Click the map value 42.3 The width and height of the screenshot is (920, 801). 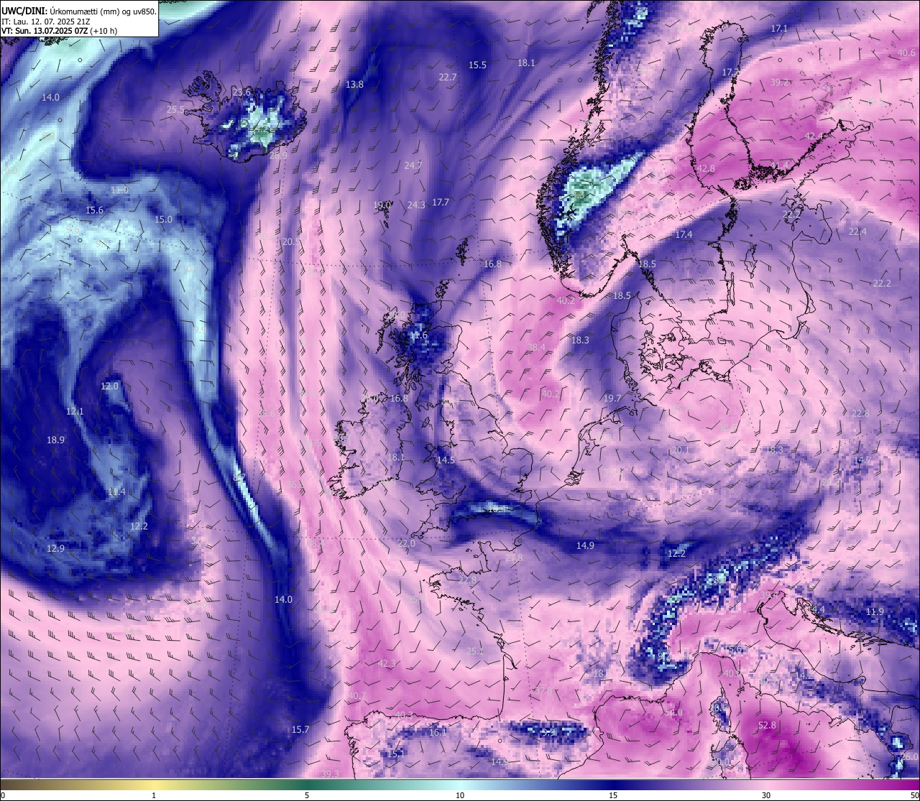pos(387,662)
